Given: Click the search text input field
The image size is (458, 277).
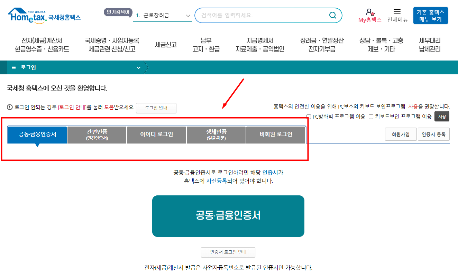Looking at the screenshot, I should click(x=259, y=15).
